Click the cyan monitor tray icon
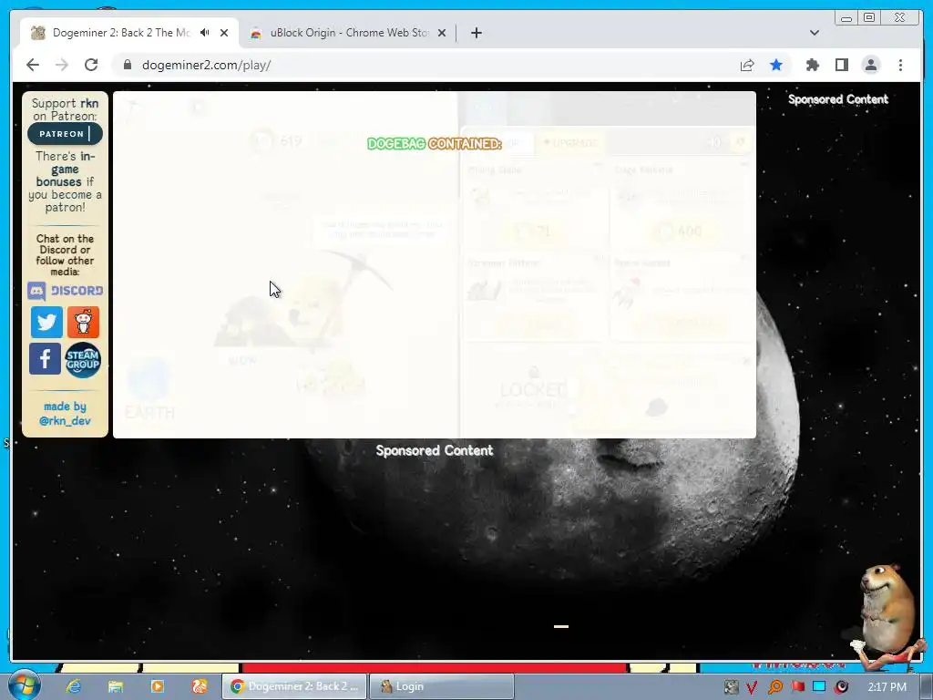933x700 pixels. click(x=819, y=686)
